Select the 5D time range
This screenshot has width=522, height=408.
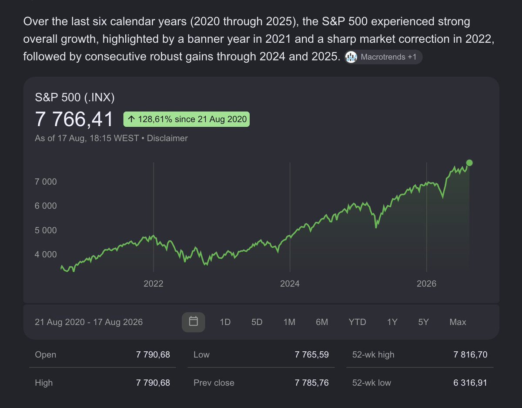point(257,322)
